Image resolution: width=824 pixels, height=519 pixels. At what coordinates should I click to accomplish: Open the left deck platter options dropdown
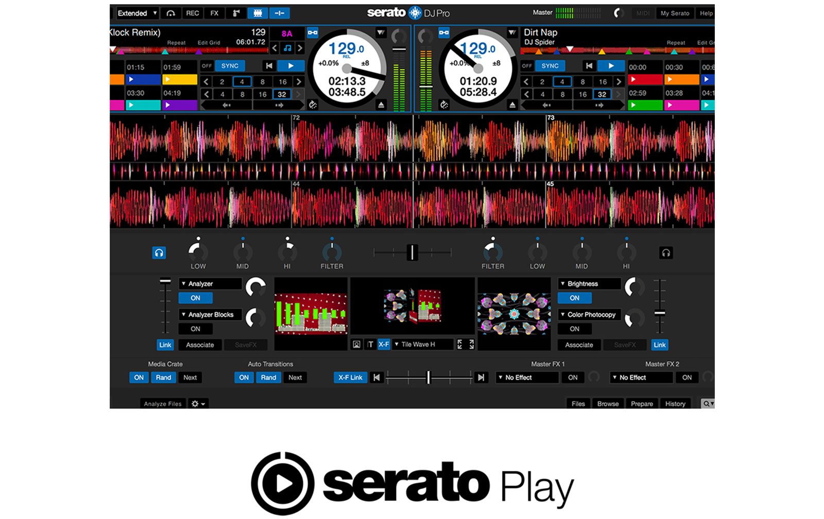click(x=380, y=32)
